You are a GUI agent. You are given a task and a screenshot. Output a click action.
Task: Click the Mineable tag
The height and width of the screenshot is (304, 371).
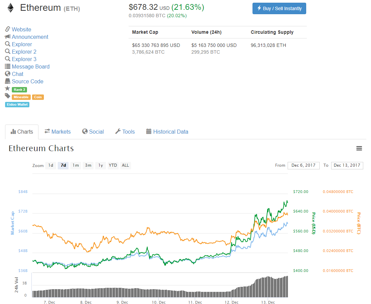(x=21, y=97)
